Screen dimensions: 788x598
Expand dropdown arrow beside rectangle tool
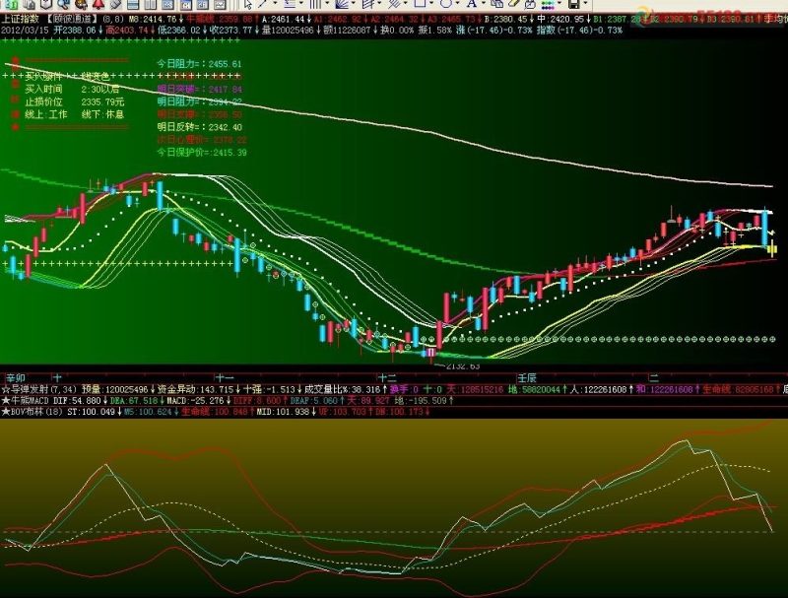pyautogui.click(x=431, y=3)
